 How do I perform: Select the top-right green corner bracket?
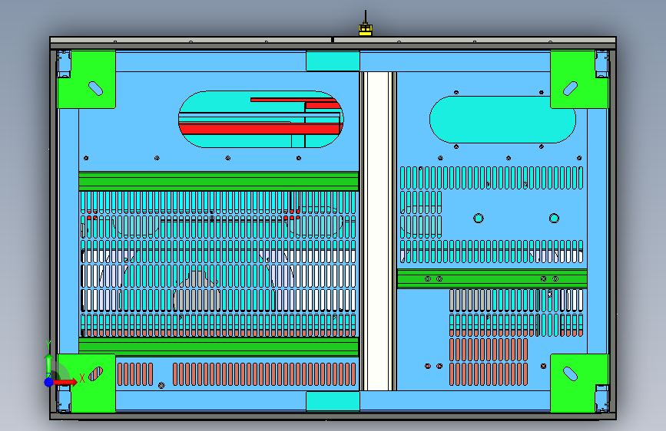pyautogui.click(x=579, y=79)
